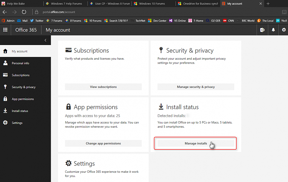Image resolution: width=288 pixels, height=182 pixels.
Task: Open a new browser tab
Action: tap(268, 3)
